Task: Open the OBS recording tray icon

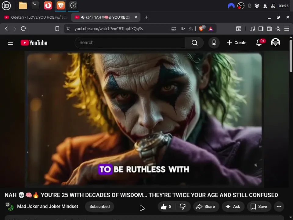Action: [241, 6]
